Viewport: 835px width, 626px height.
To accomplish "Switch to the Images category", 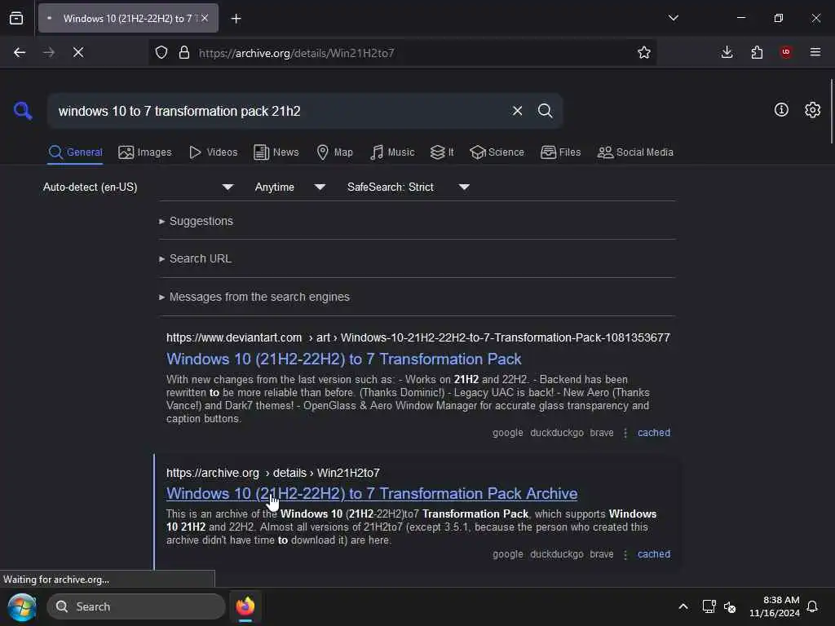I will tap(145, 152).
